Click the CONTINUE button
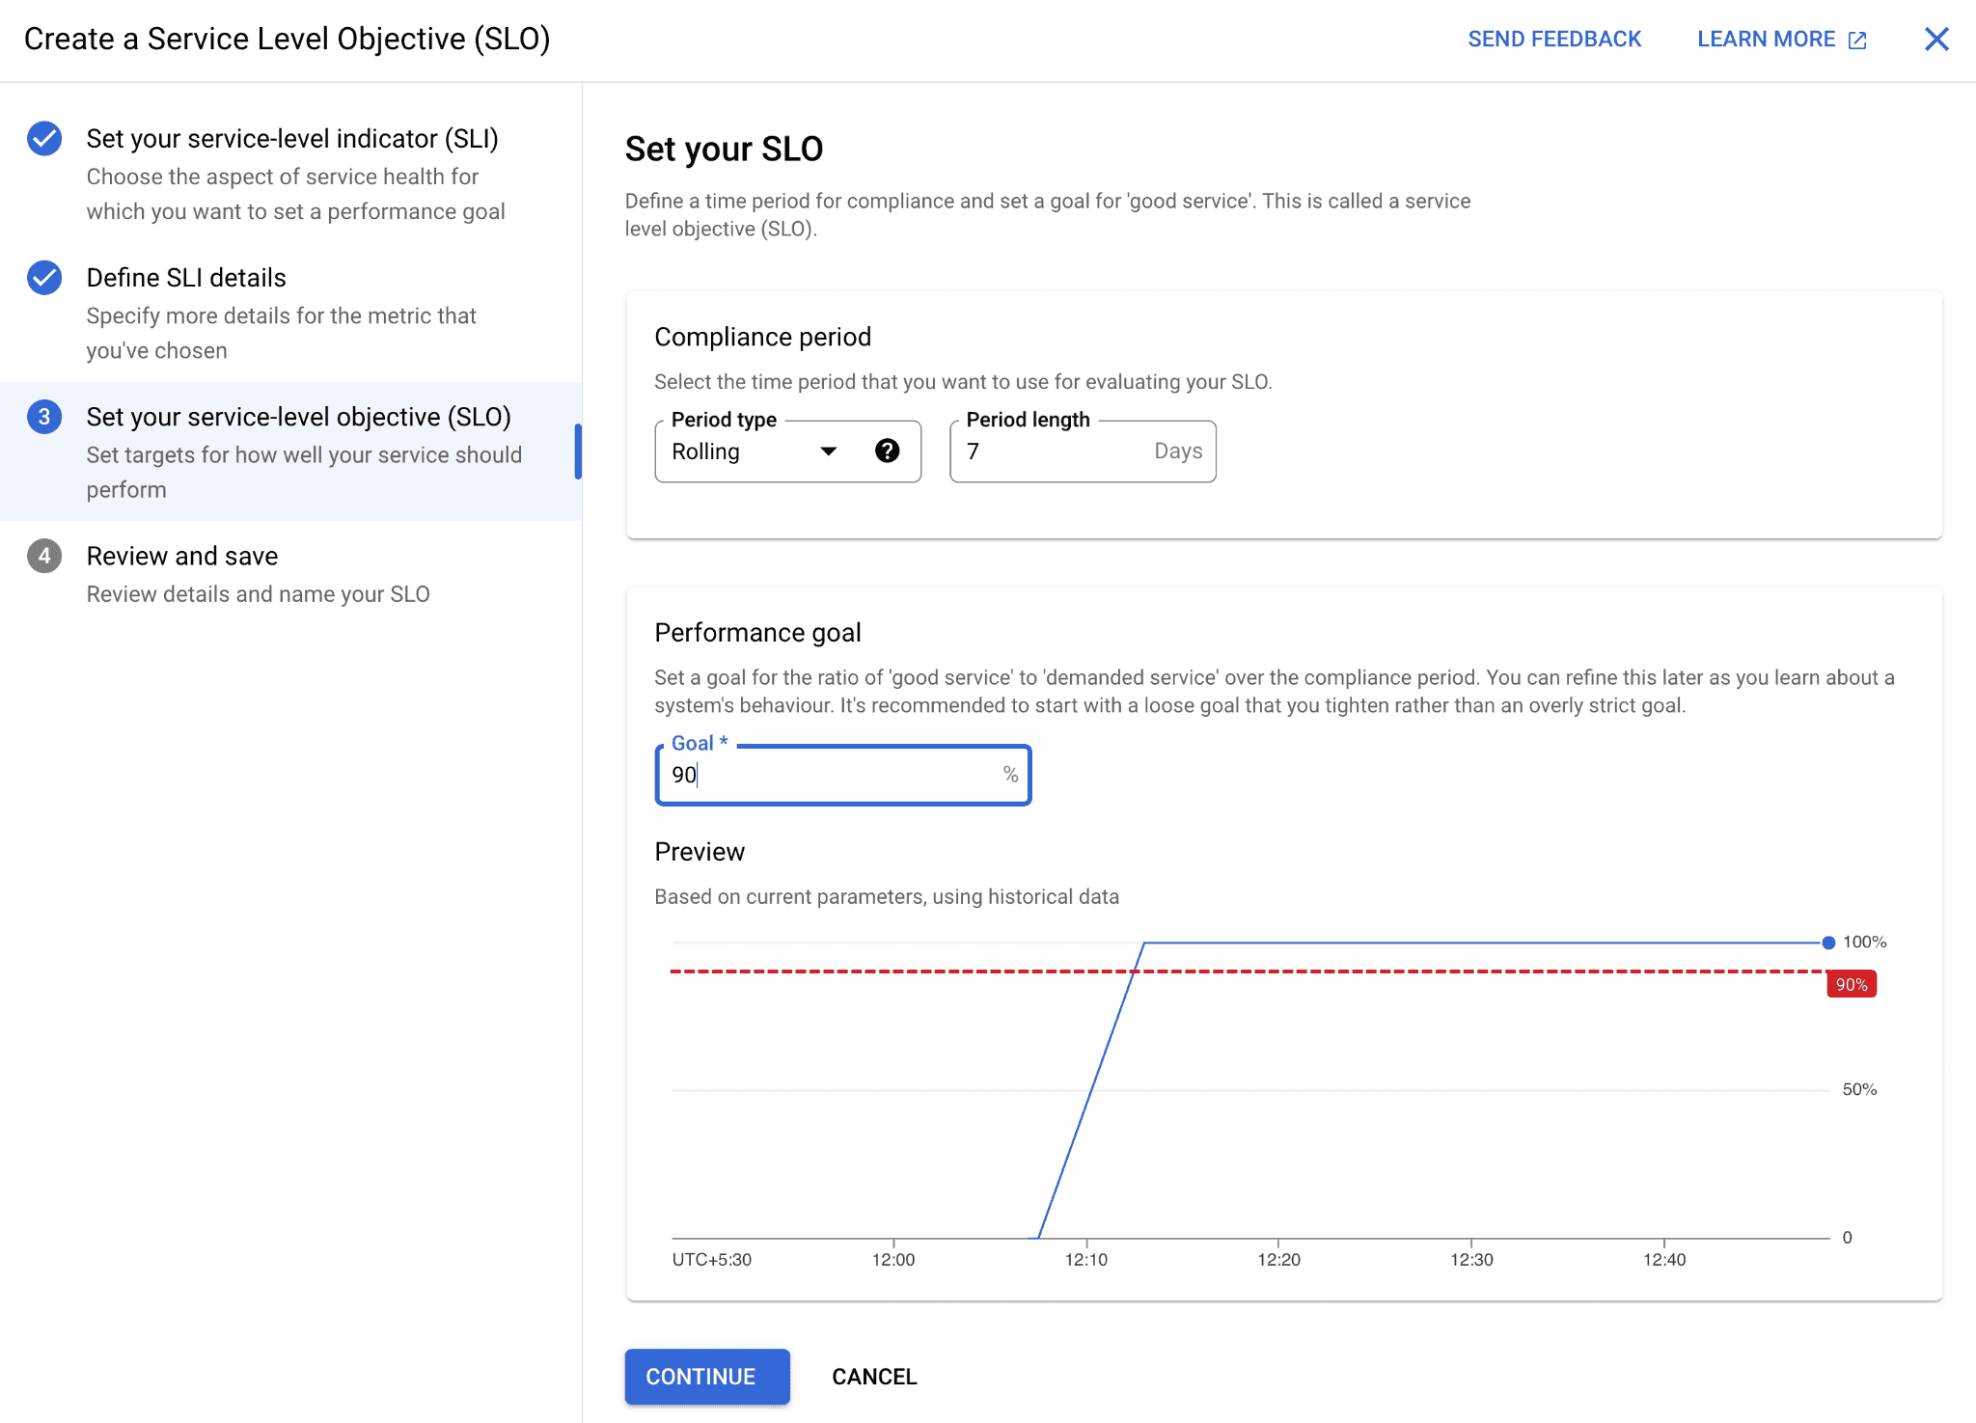The width and height of the screenshot is (1976, 1423). point(706,1376)
